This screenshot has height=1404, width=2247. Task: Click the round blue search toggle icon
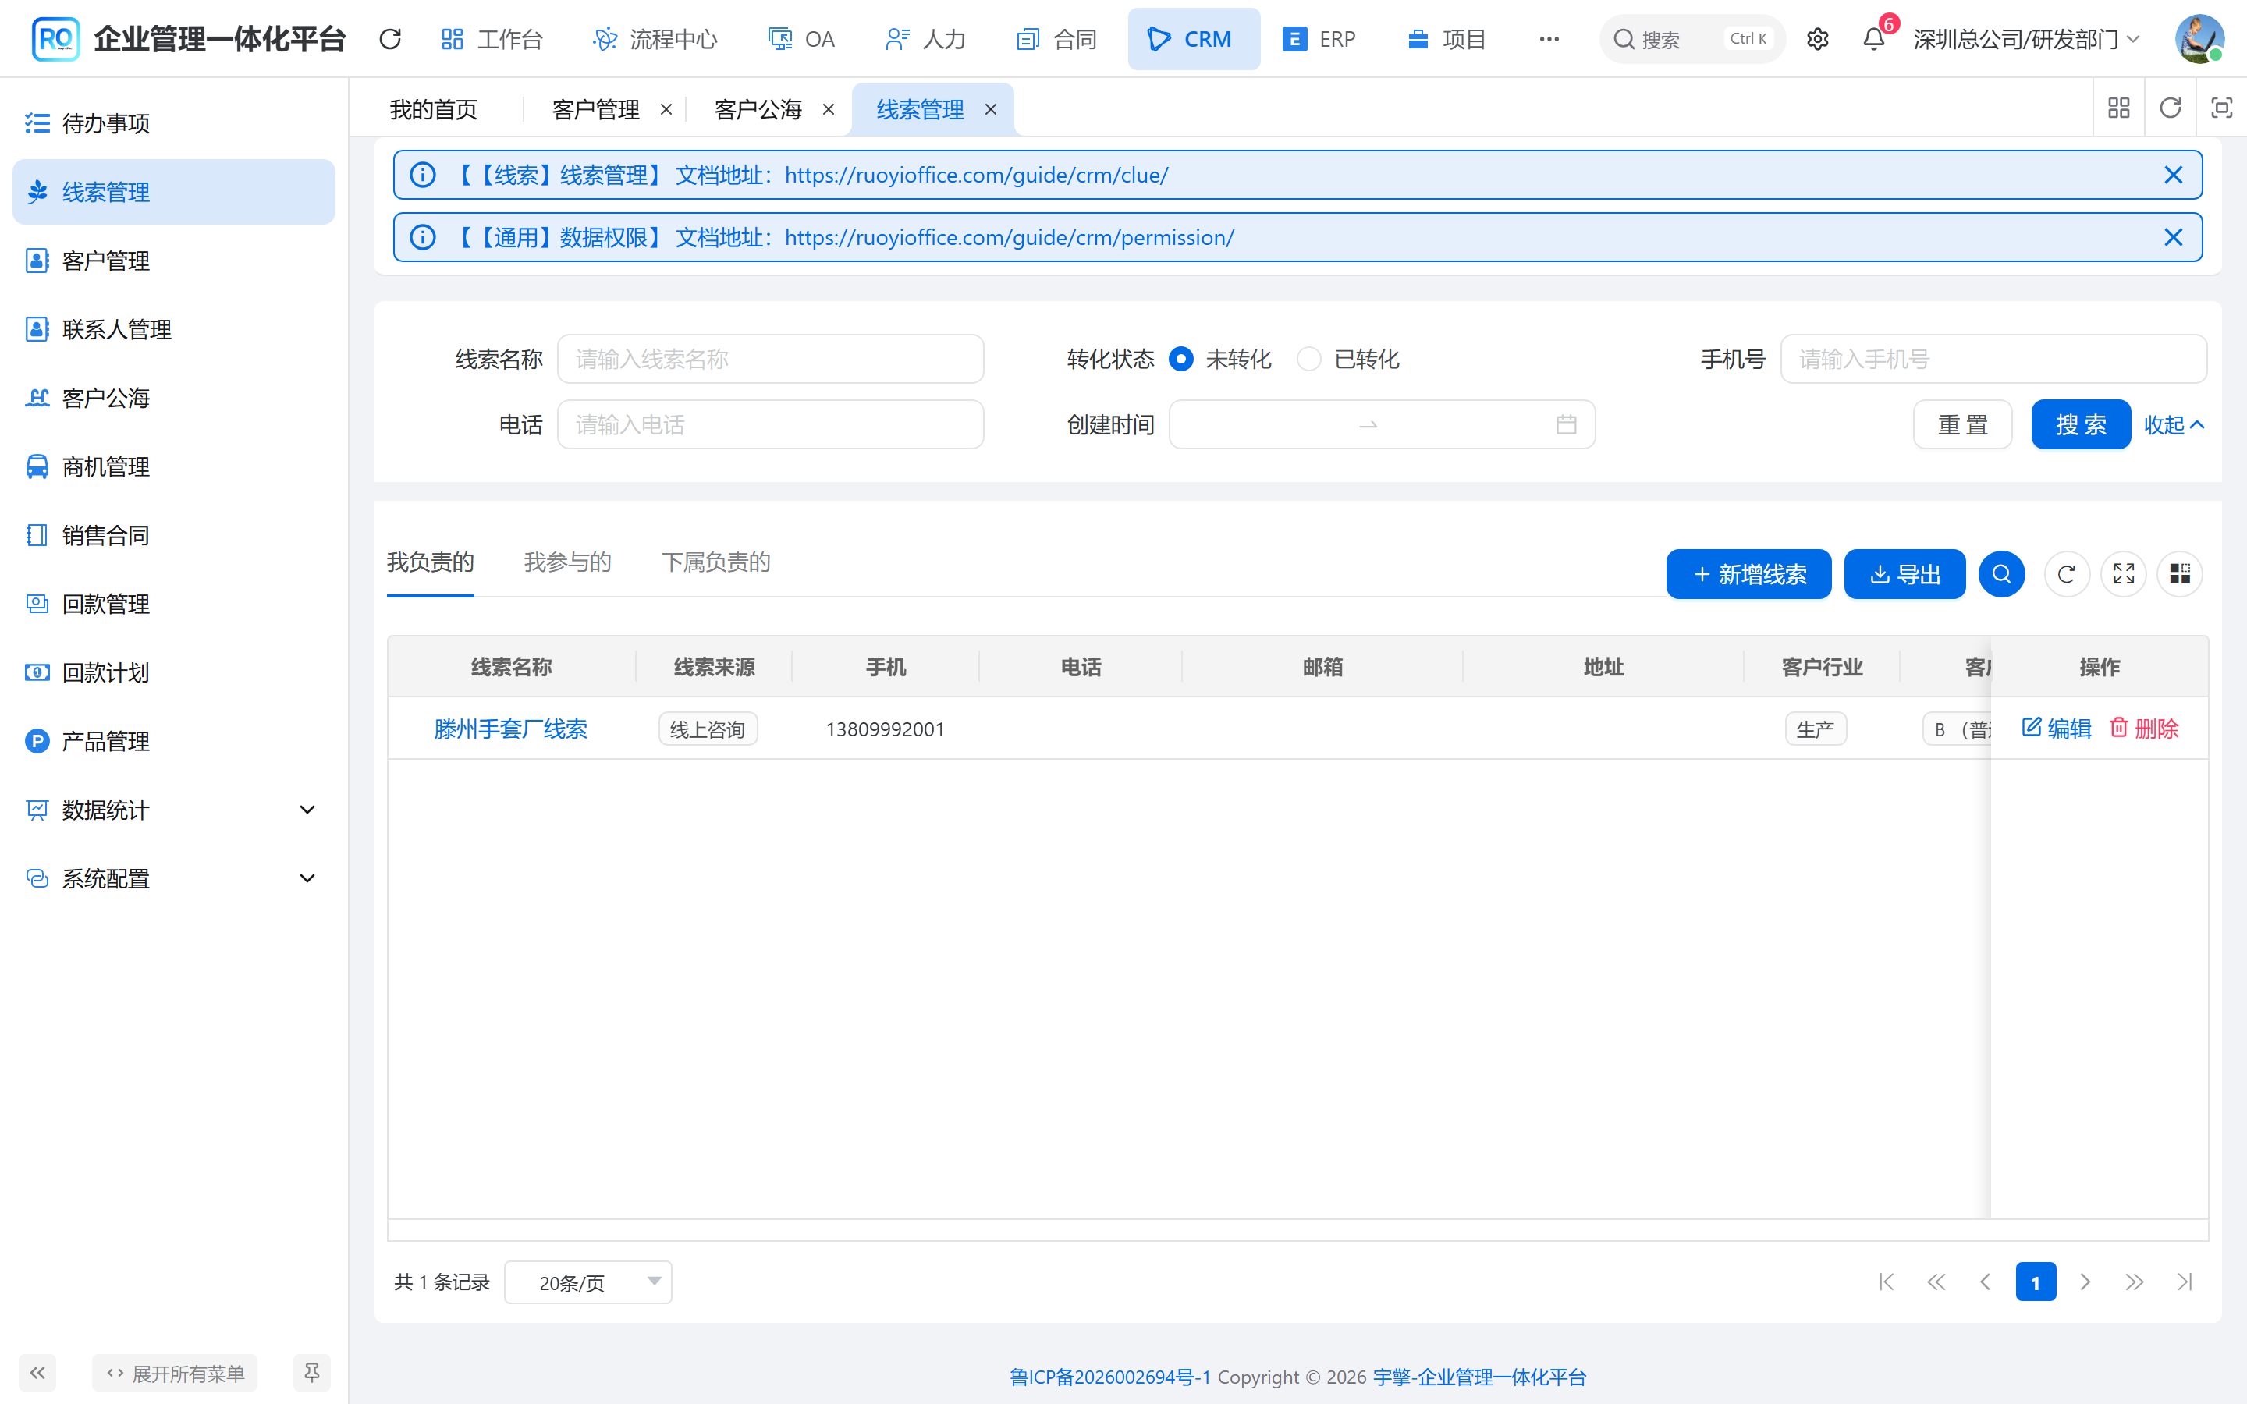point(2001,574)
